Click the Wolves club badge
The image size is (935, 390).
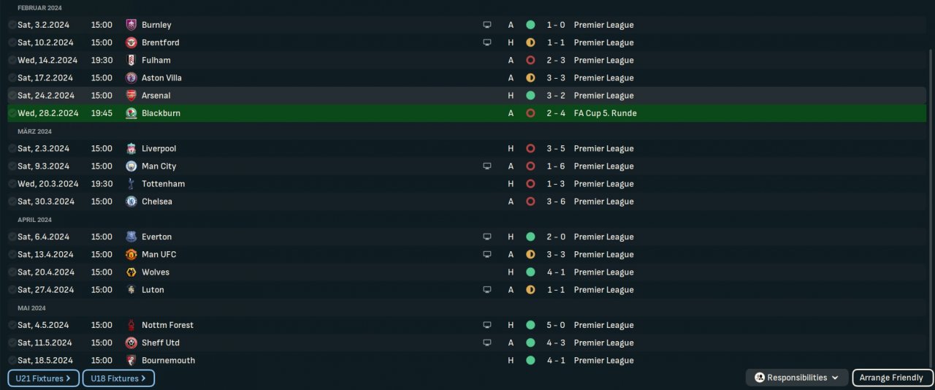click(131, 272)
